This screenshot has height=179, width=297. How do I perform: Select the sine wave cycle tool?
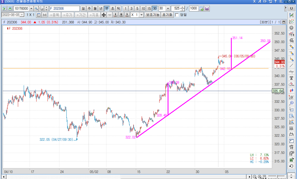click(291, 72)
